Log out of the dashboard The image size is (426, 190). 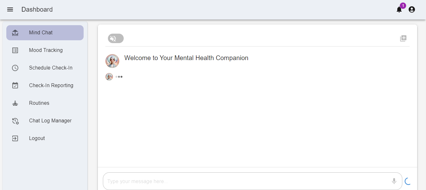click(x=36, y=138)
